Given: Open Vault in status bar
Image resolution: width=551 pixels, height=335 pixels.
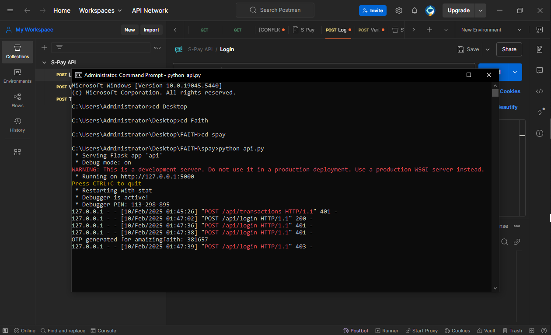Looking at the screenshot, I should point(486,331).
